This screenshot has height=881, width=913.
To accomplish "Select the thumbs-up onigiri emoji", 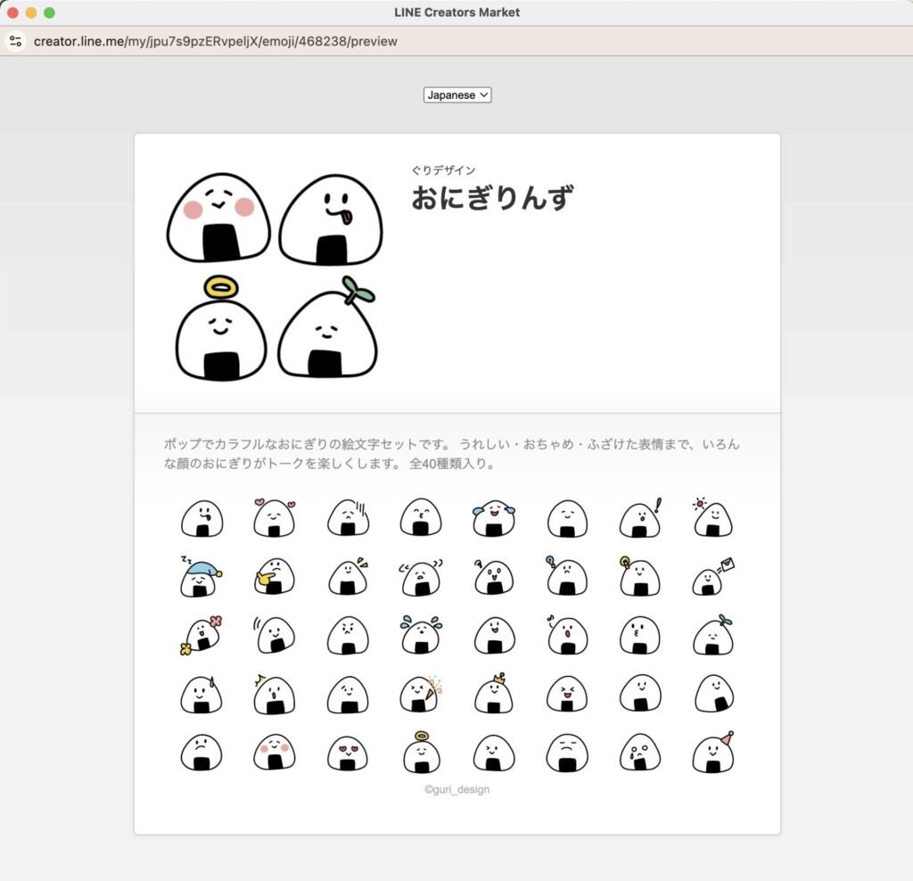I will (x=274, y=579).
